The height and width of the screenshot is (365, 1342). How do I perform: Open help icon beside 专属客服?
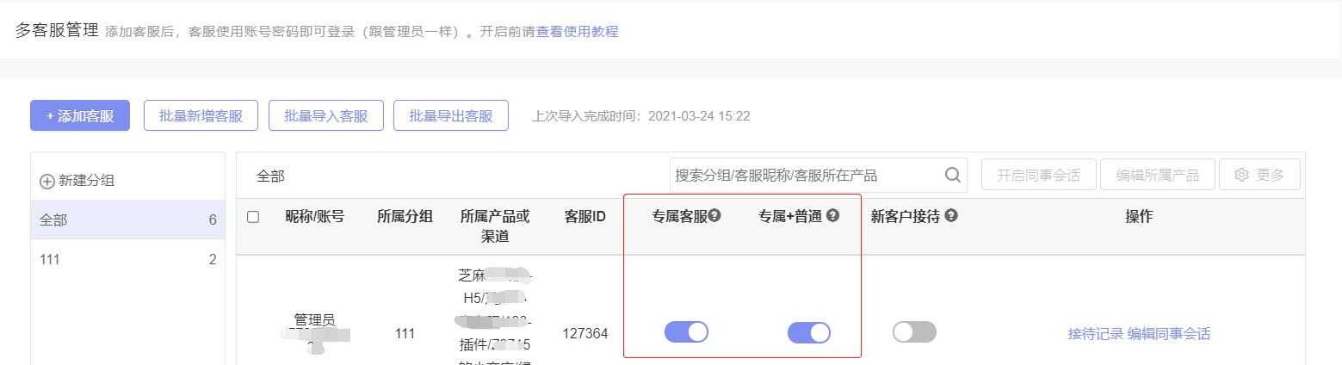714,216
